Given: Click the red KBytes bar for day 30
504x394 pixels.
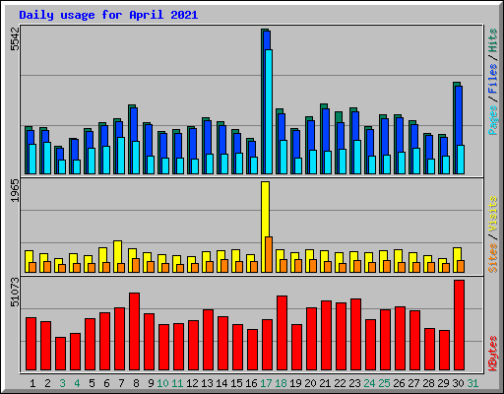Looking at the screenshot, I should (x=459, y=325).
